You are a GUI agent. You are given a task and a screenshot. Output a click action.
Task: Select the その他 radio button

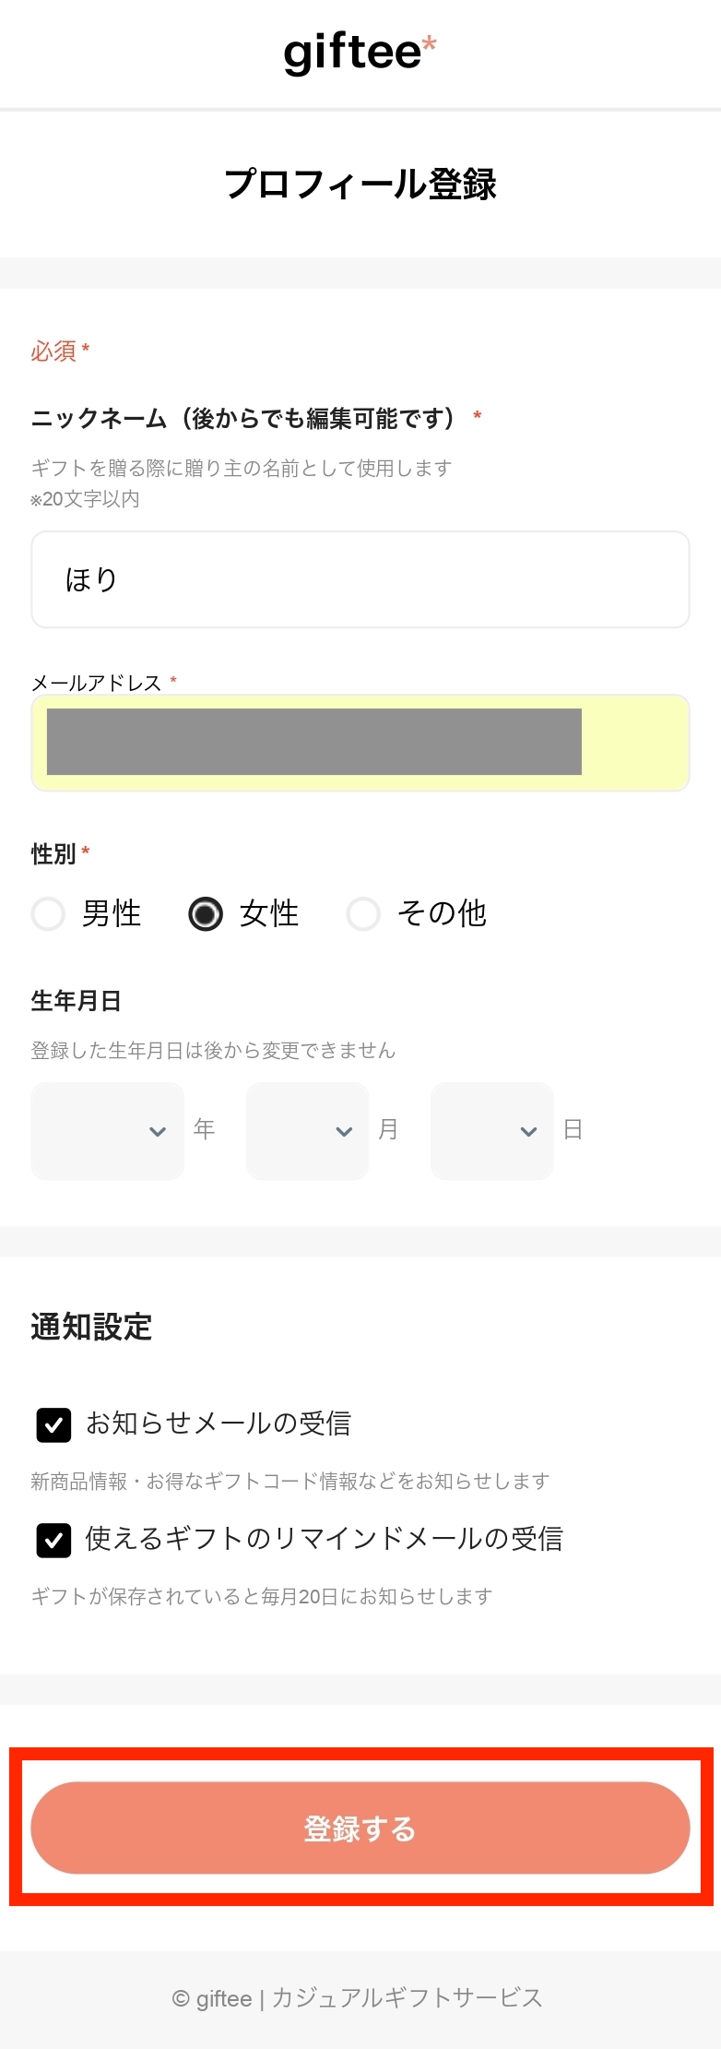point(365,914)
